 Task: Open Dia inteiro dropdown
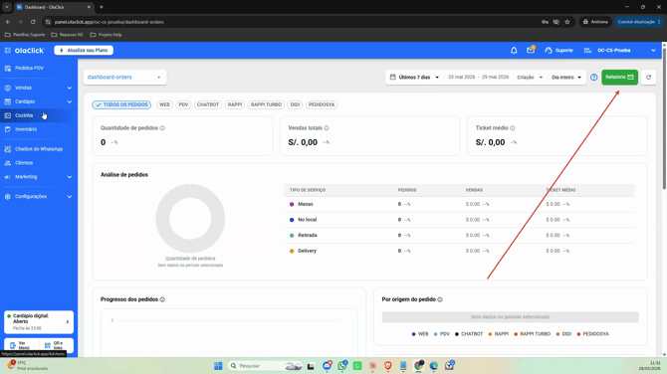tap(566, 78)
